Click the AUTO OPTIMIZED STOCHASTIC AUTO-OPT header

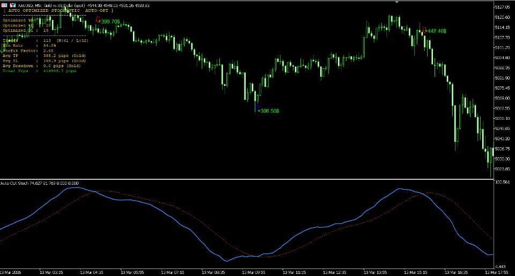58,11
